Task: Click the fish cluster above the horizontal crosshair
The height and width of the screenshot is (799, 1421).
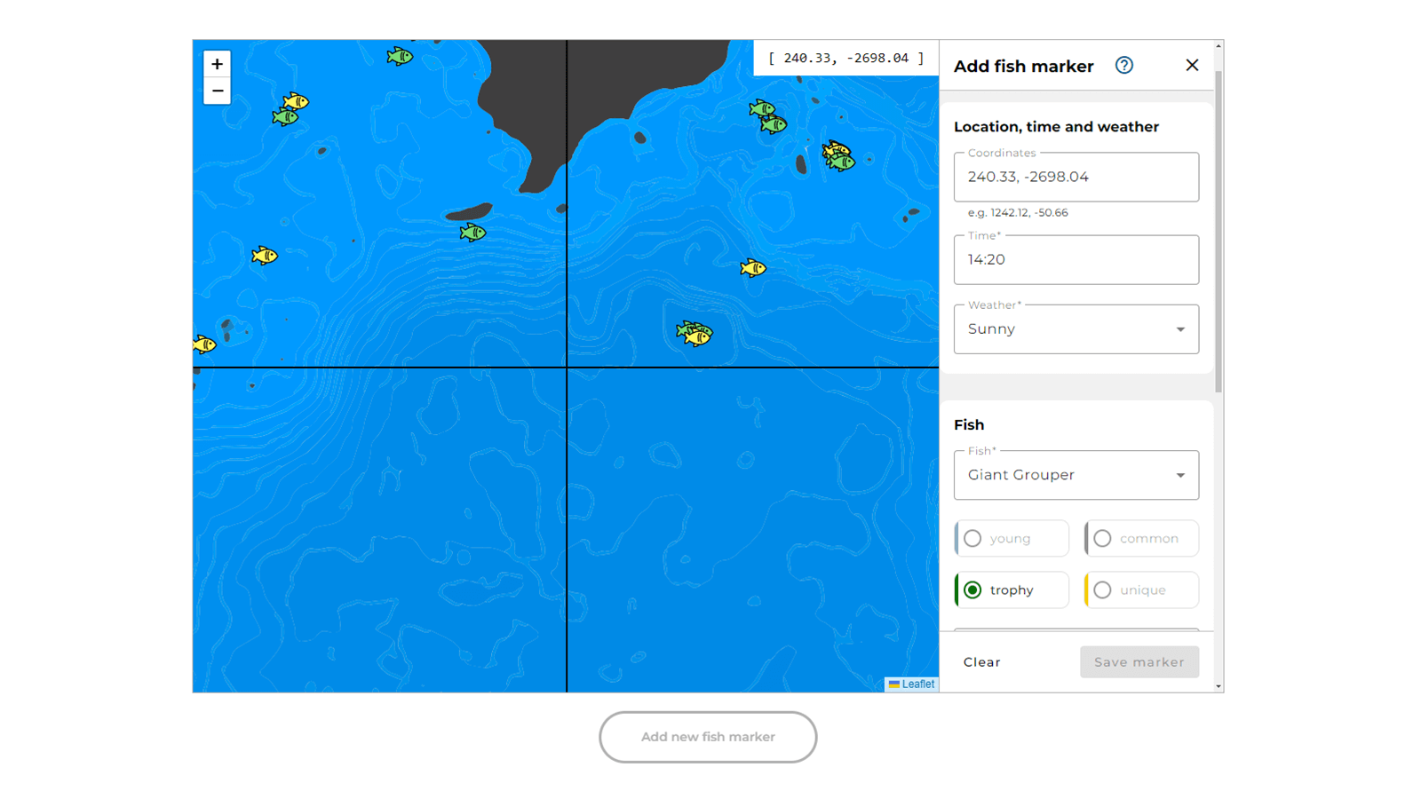Action: click(x=695, y=334)
